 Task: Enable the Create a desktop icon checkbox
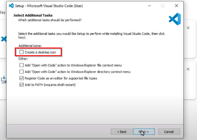[21, 52]
